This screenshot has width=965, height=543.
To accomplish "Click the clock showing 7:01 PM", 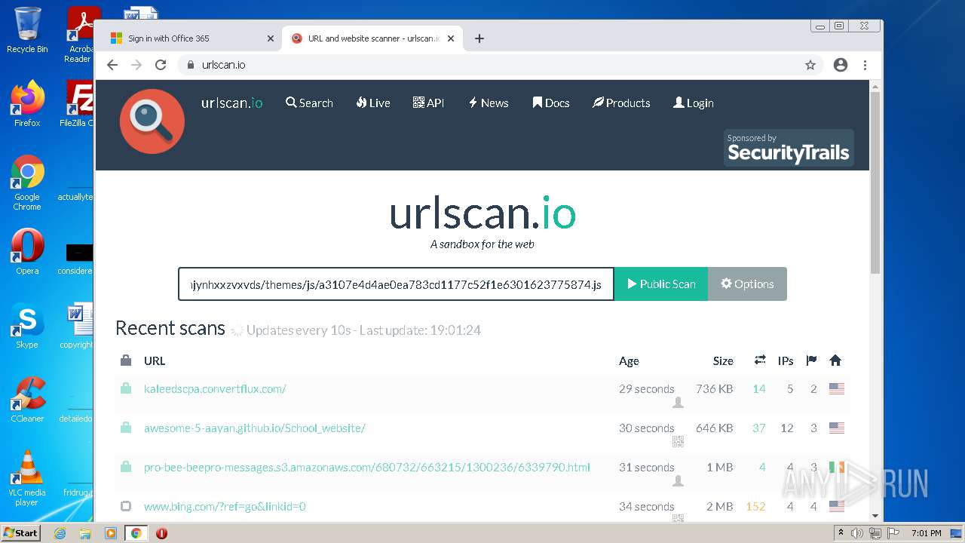I will [926, 533].
